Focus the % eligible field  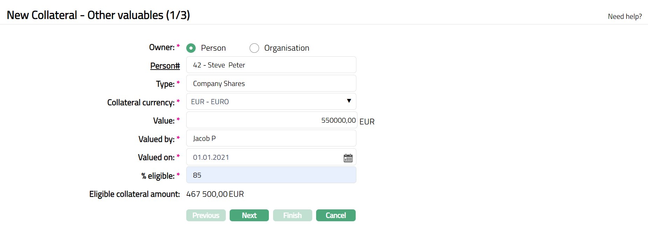271,175
